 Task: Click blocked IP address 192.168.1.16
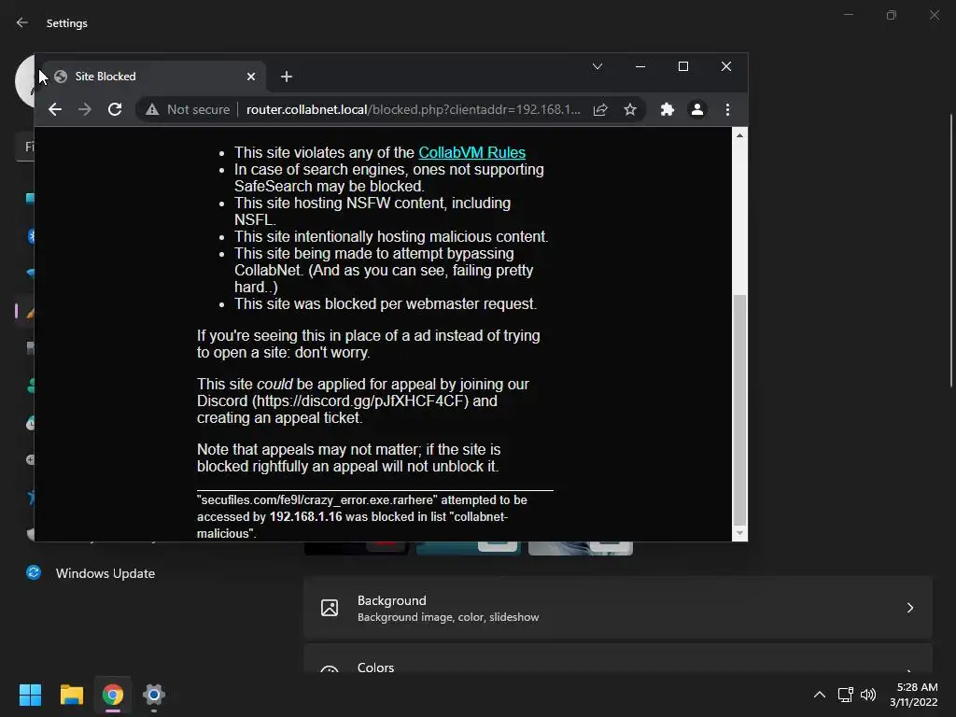[x=305, y=516]
